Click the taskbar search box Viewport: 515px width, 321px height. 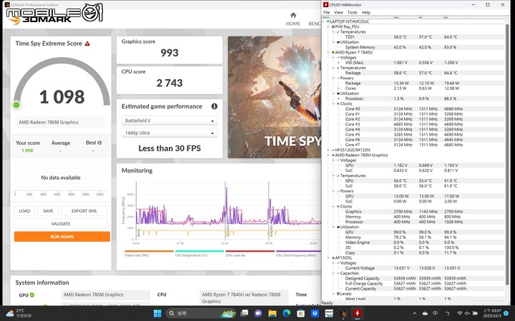coord(200,313)
